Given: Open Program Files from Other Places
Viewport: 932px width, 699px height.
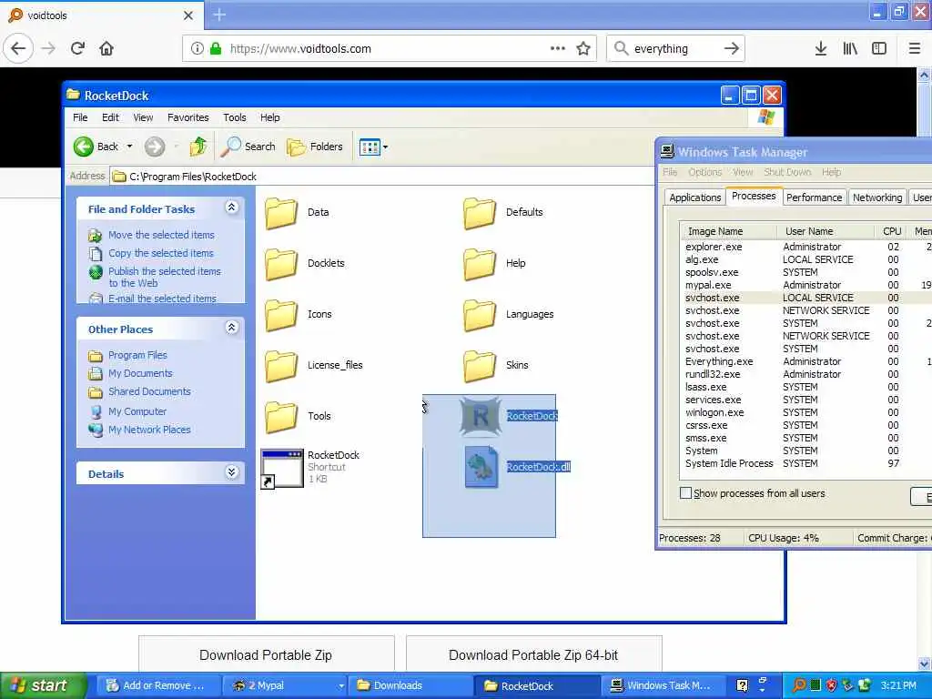Looking at the screenshot, I should (x=137, y=355).
